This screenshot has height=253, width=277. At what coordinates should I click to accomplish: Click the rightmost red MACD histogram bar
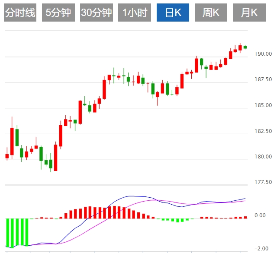pyautogui.click(x=245, y=217)
